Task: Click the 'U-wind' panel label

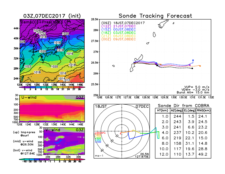Action: [x=29, y=97]
